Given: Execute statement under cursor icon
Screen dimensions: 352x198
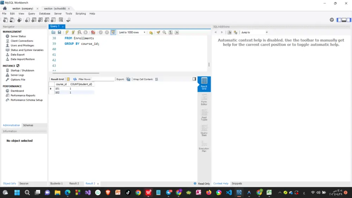Looking at the screenshot, I should click(x=73, y=32).
